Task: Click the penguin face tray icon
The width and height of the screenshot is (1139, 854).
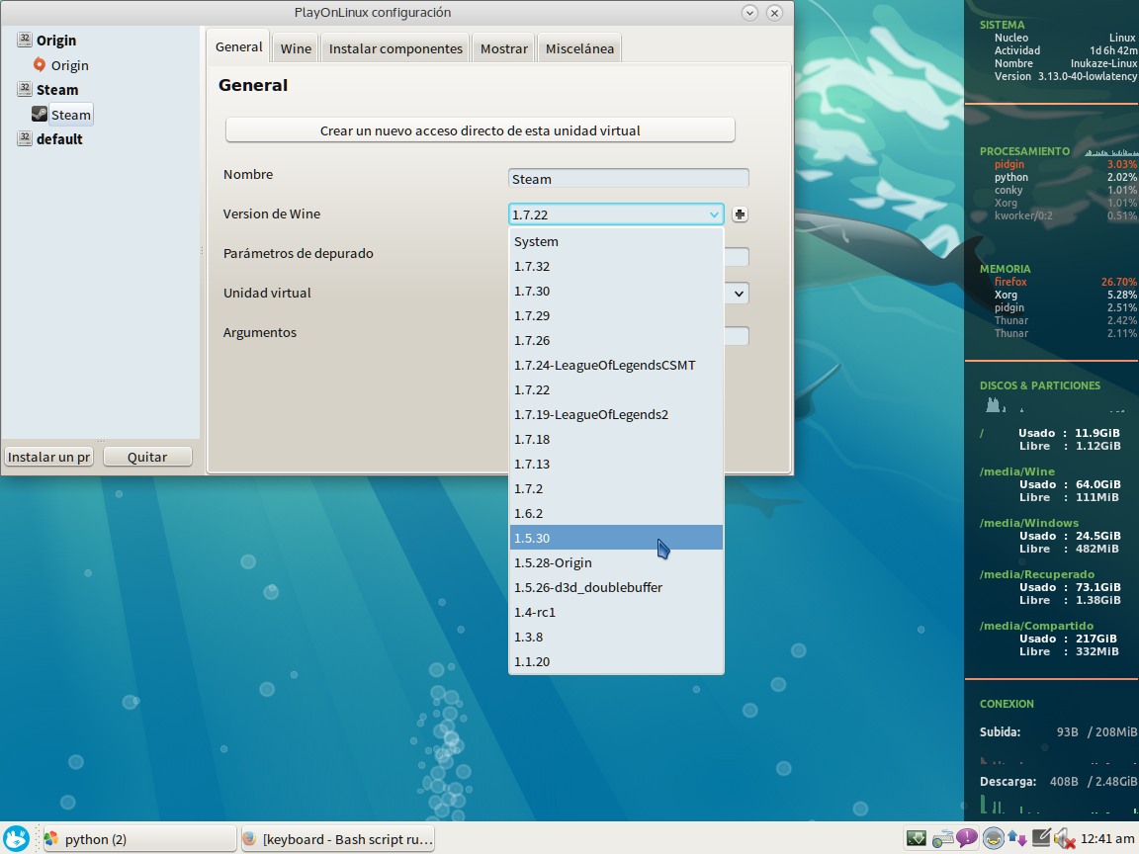Action: pos(993,839)
